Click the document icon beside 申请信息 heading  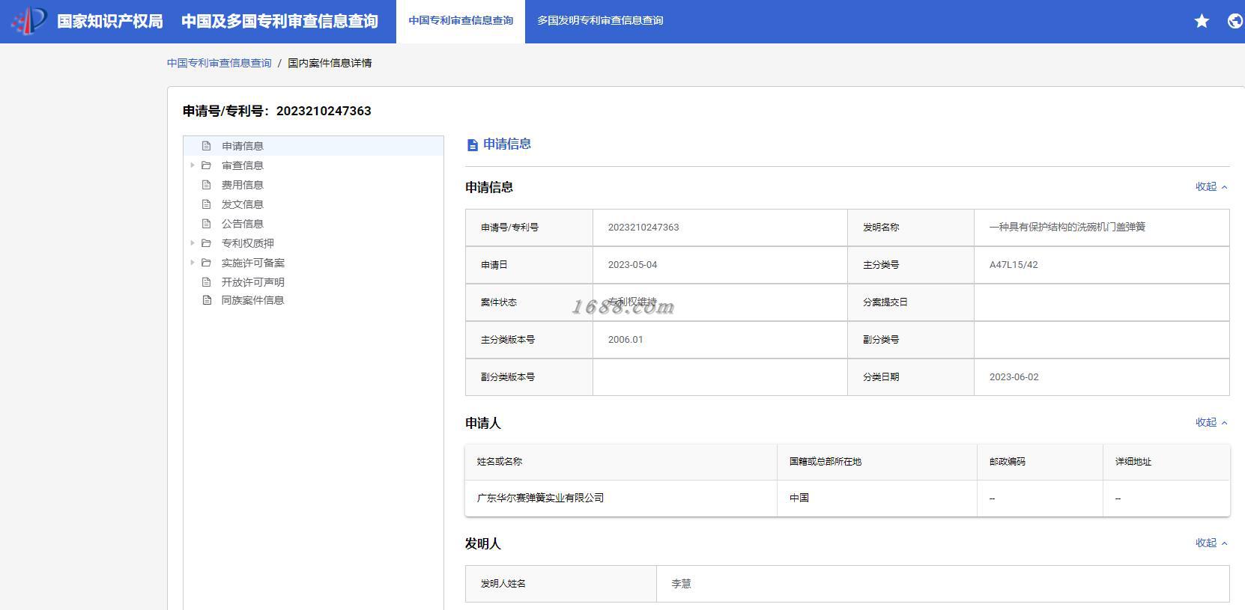pos(472,145)
